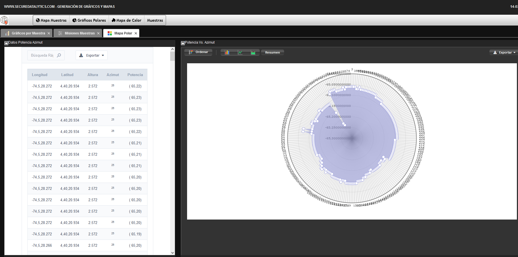Click -65,0500000000 radial axis label
The height and width of the screenshot is (257, 518).
338,84
